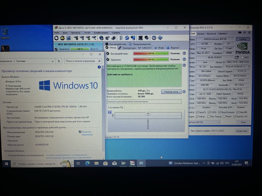This screenshot has height=196, width=262.
Task: Click the Bus Interface question mark in GPU-Z
Action: 249,66
